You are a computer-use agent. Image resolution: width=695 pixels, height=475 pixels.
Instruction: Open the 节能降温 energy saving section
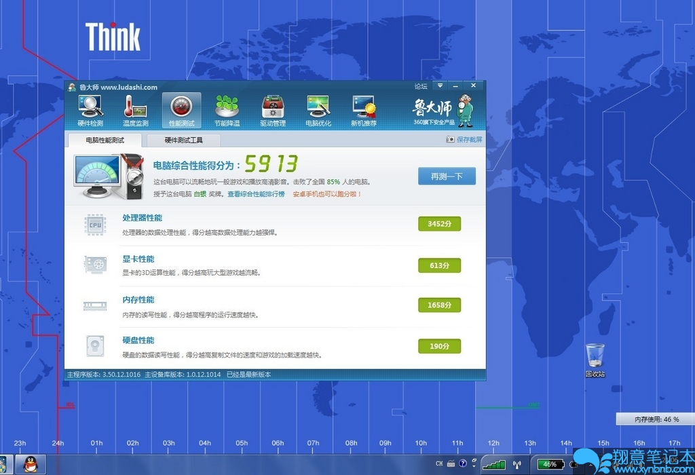coord(227,111)
